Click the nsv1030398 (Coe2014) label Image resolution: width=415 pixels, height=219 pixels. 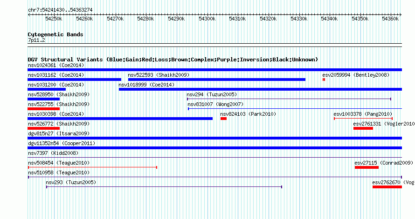pos(56,114)
